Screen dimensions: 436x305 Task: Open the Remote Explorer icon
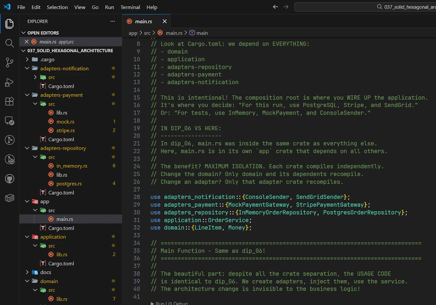pyautogui.click(x=9, y=121)
